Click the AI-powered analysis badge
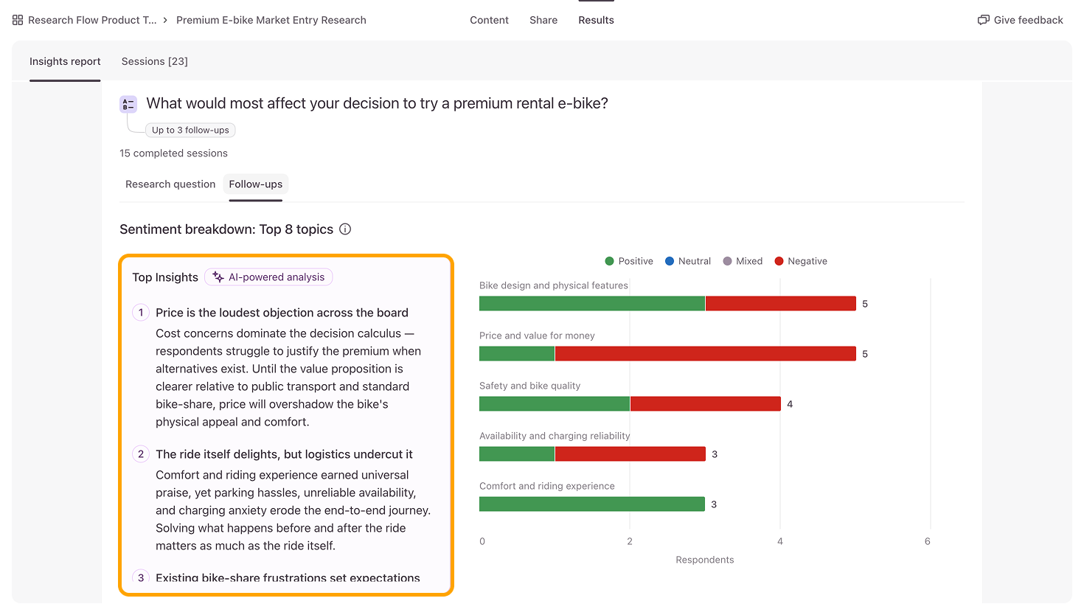Screen dimensions: 1084x615 click(x=268, y=277)
